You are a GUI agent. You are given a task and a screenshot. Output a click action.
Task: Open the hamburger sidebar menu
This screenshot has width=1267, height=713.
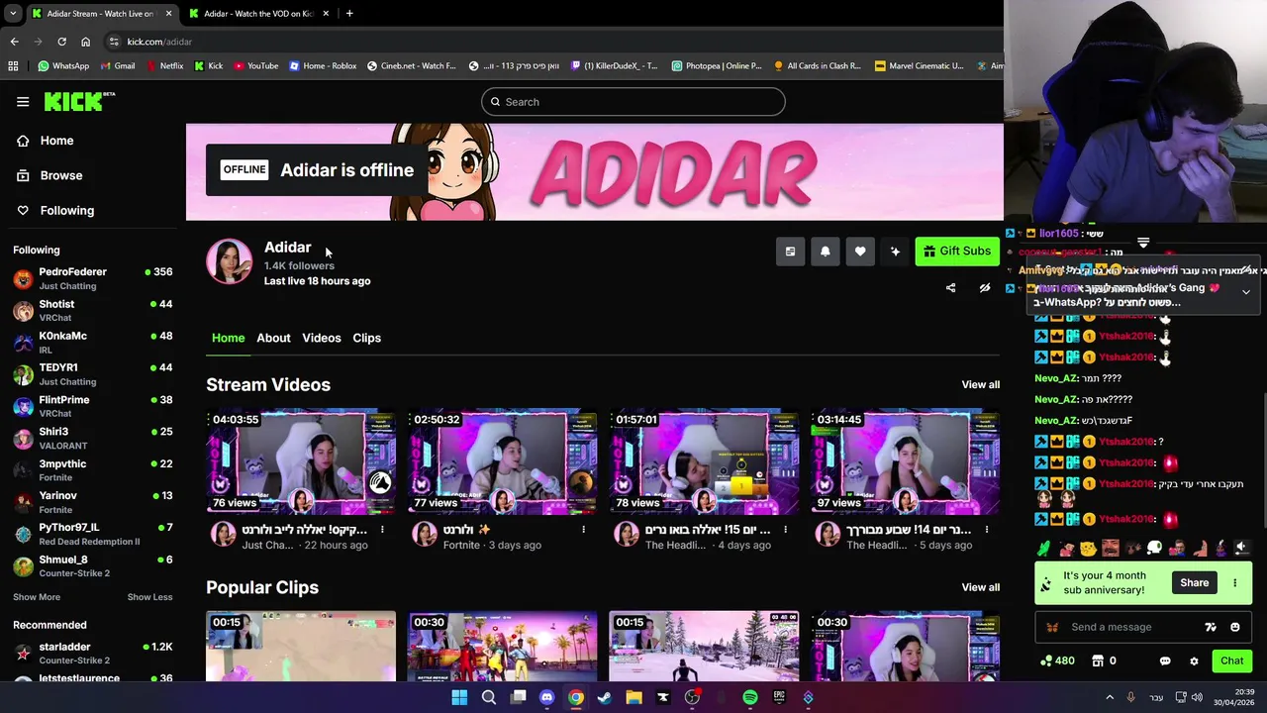pyautogui.click(x=23, y=102)
